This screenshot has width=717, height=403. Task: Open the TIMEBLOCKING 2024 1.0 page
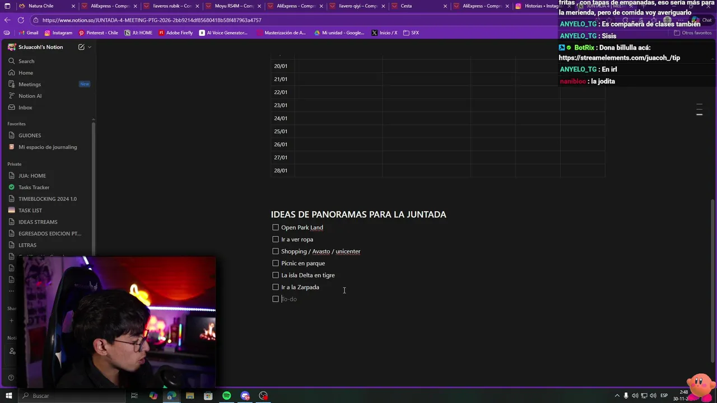49,199
